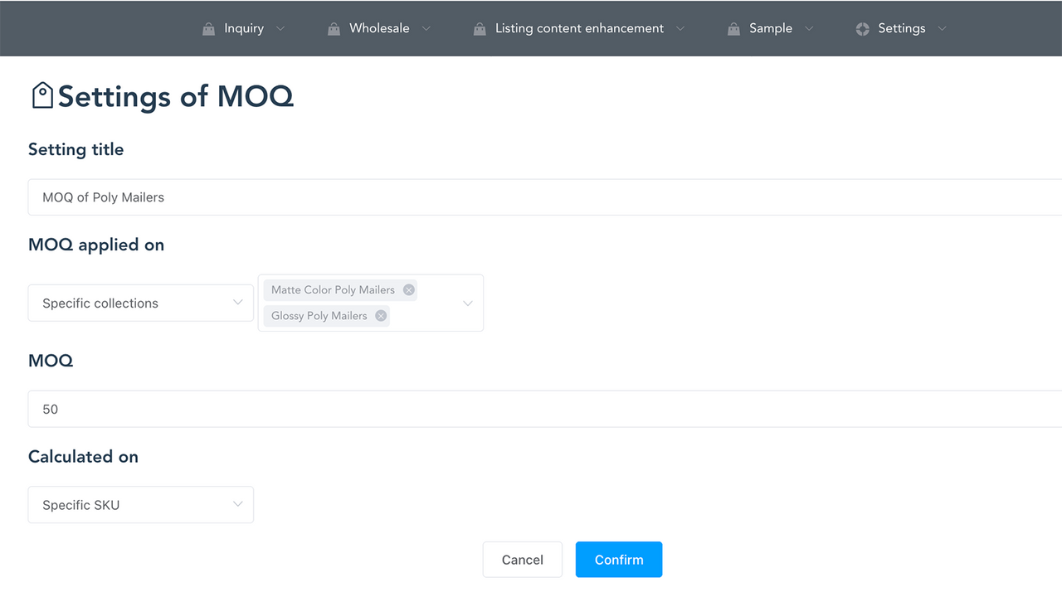Viewport: 1062px width, 597px height.
Task: Remove the Glossy Poly Mailers tag
Action: [380, 315]
